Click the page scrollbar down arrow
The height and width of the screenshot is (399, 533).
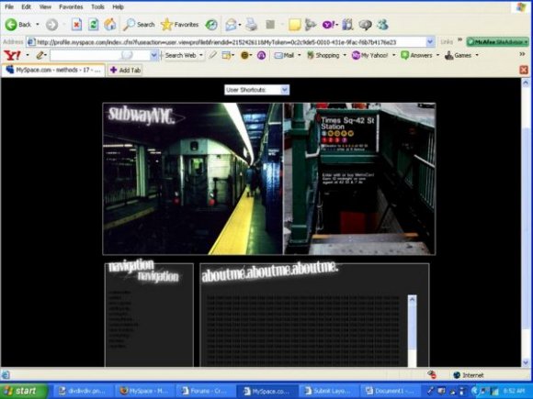point(526,362)
